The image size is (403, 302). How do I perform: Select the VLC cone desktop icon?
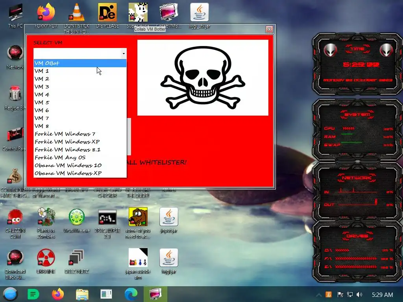pos(77,18)
